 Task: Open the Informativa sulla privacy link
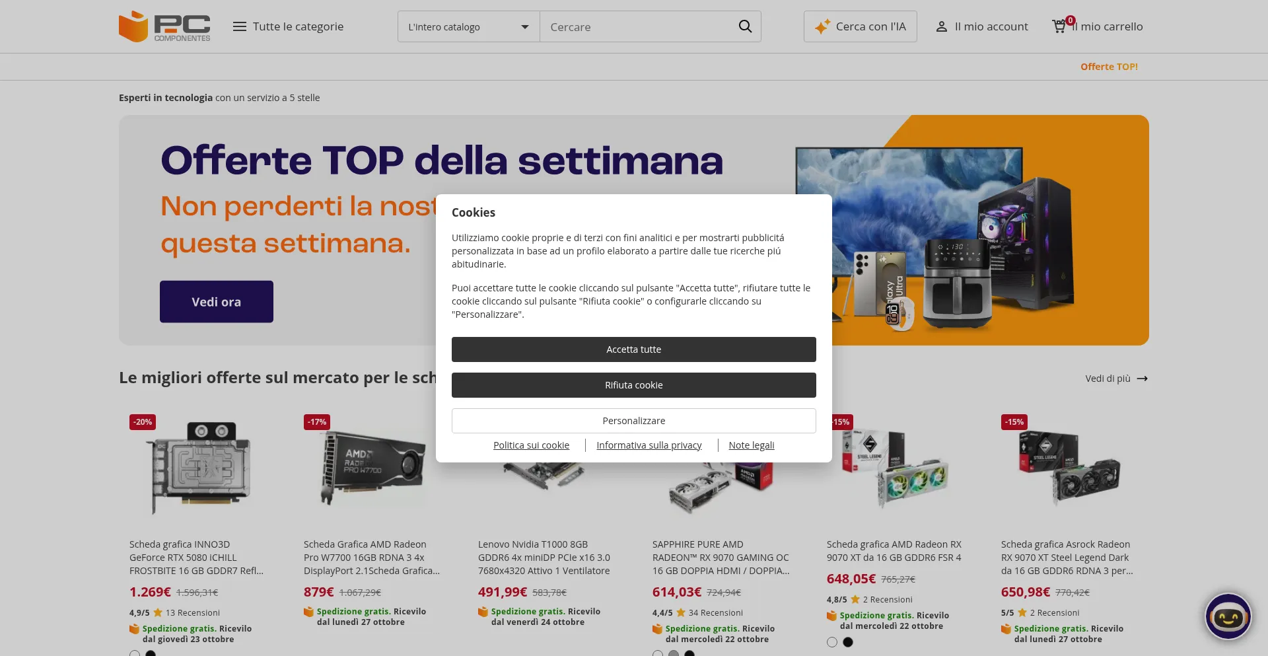coord(649,445)
